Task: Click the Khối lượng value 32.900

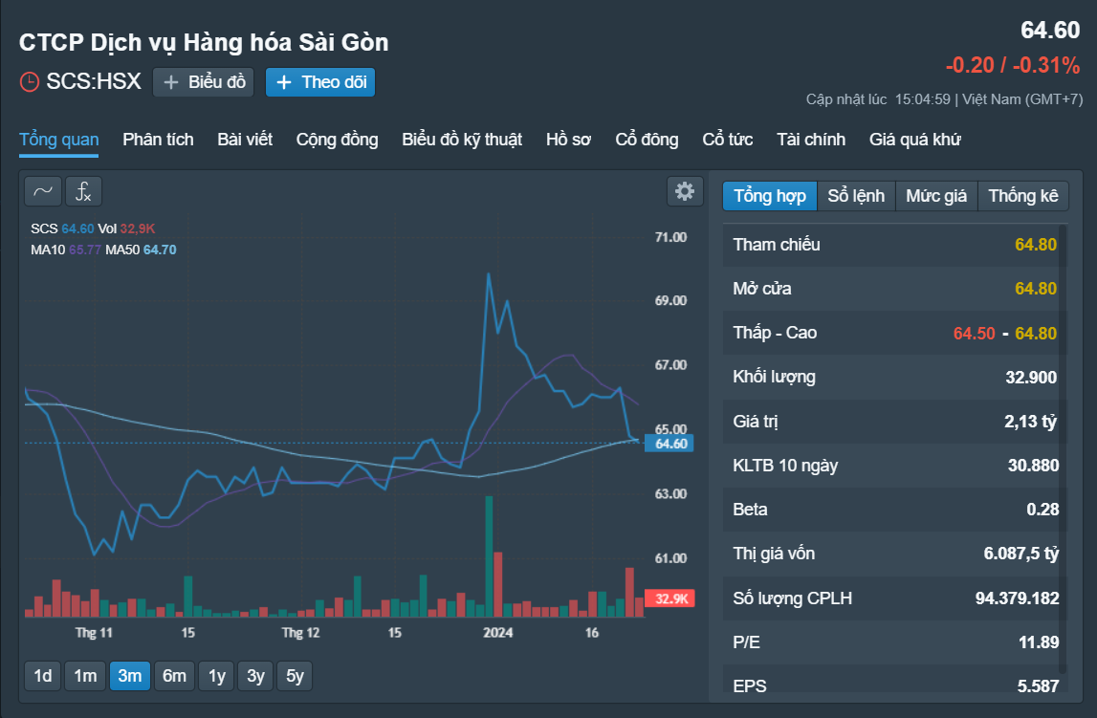Action: click(1031, 378)
